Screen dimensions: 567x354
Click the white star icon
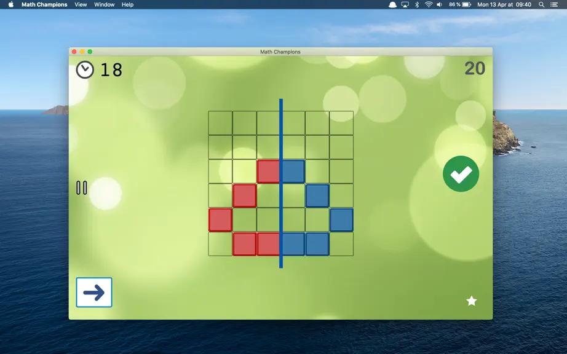point(471,301)
